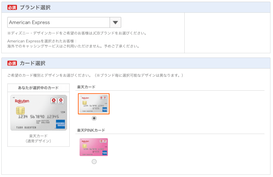Open the brand dropdown arrow

click(x=115, y=23)
